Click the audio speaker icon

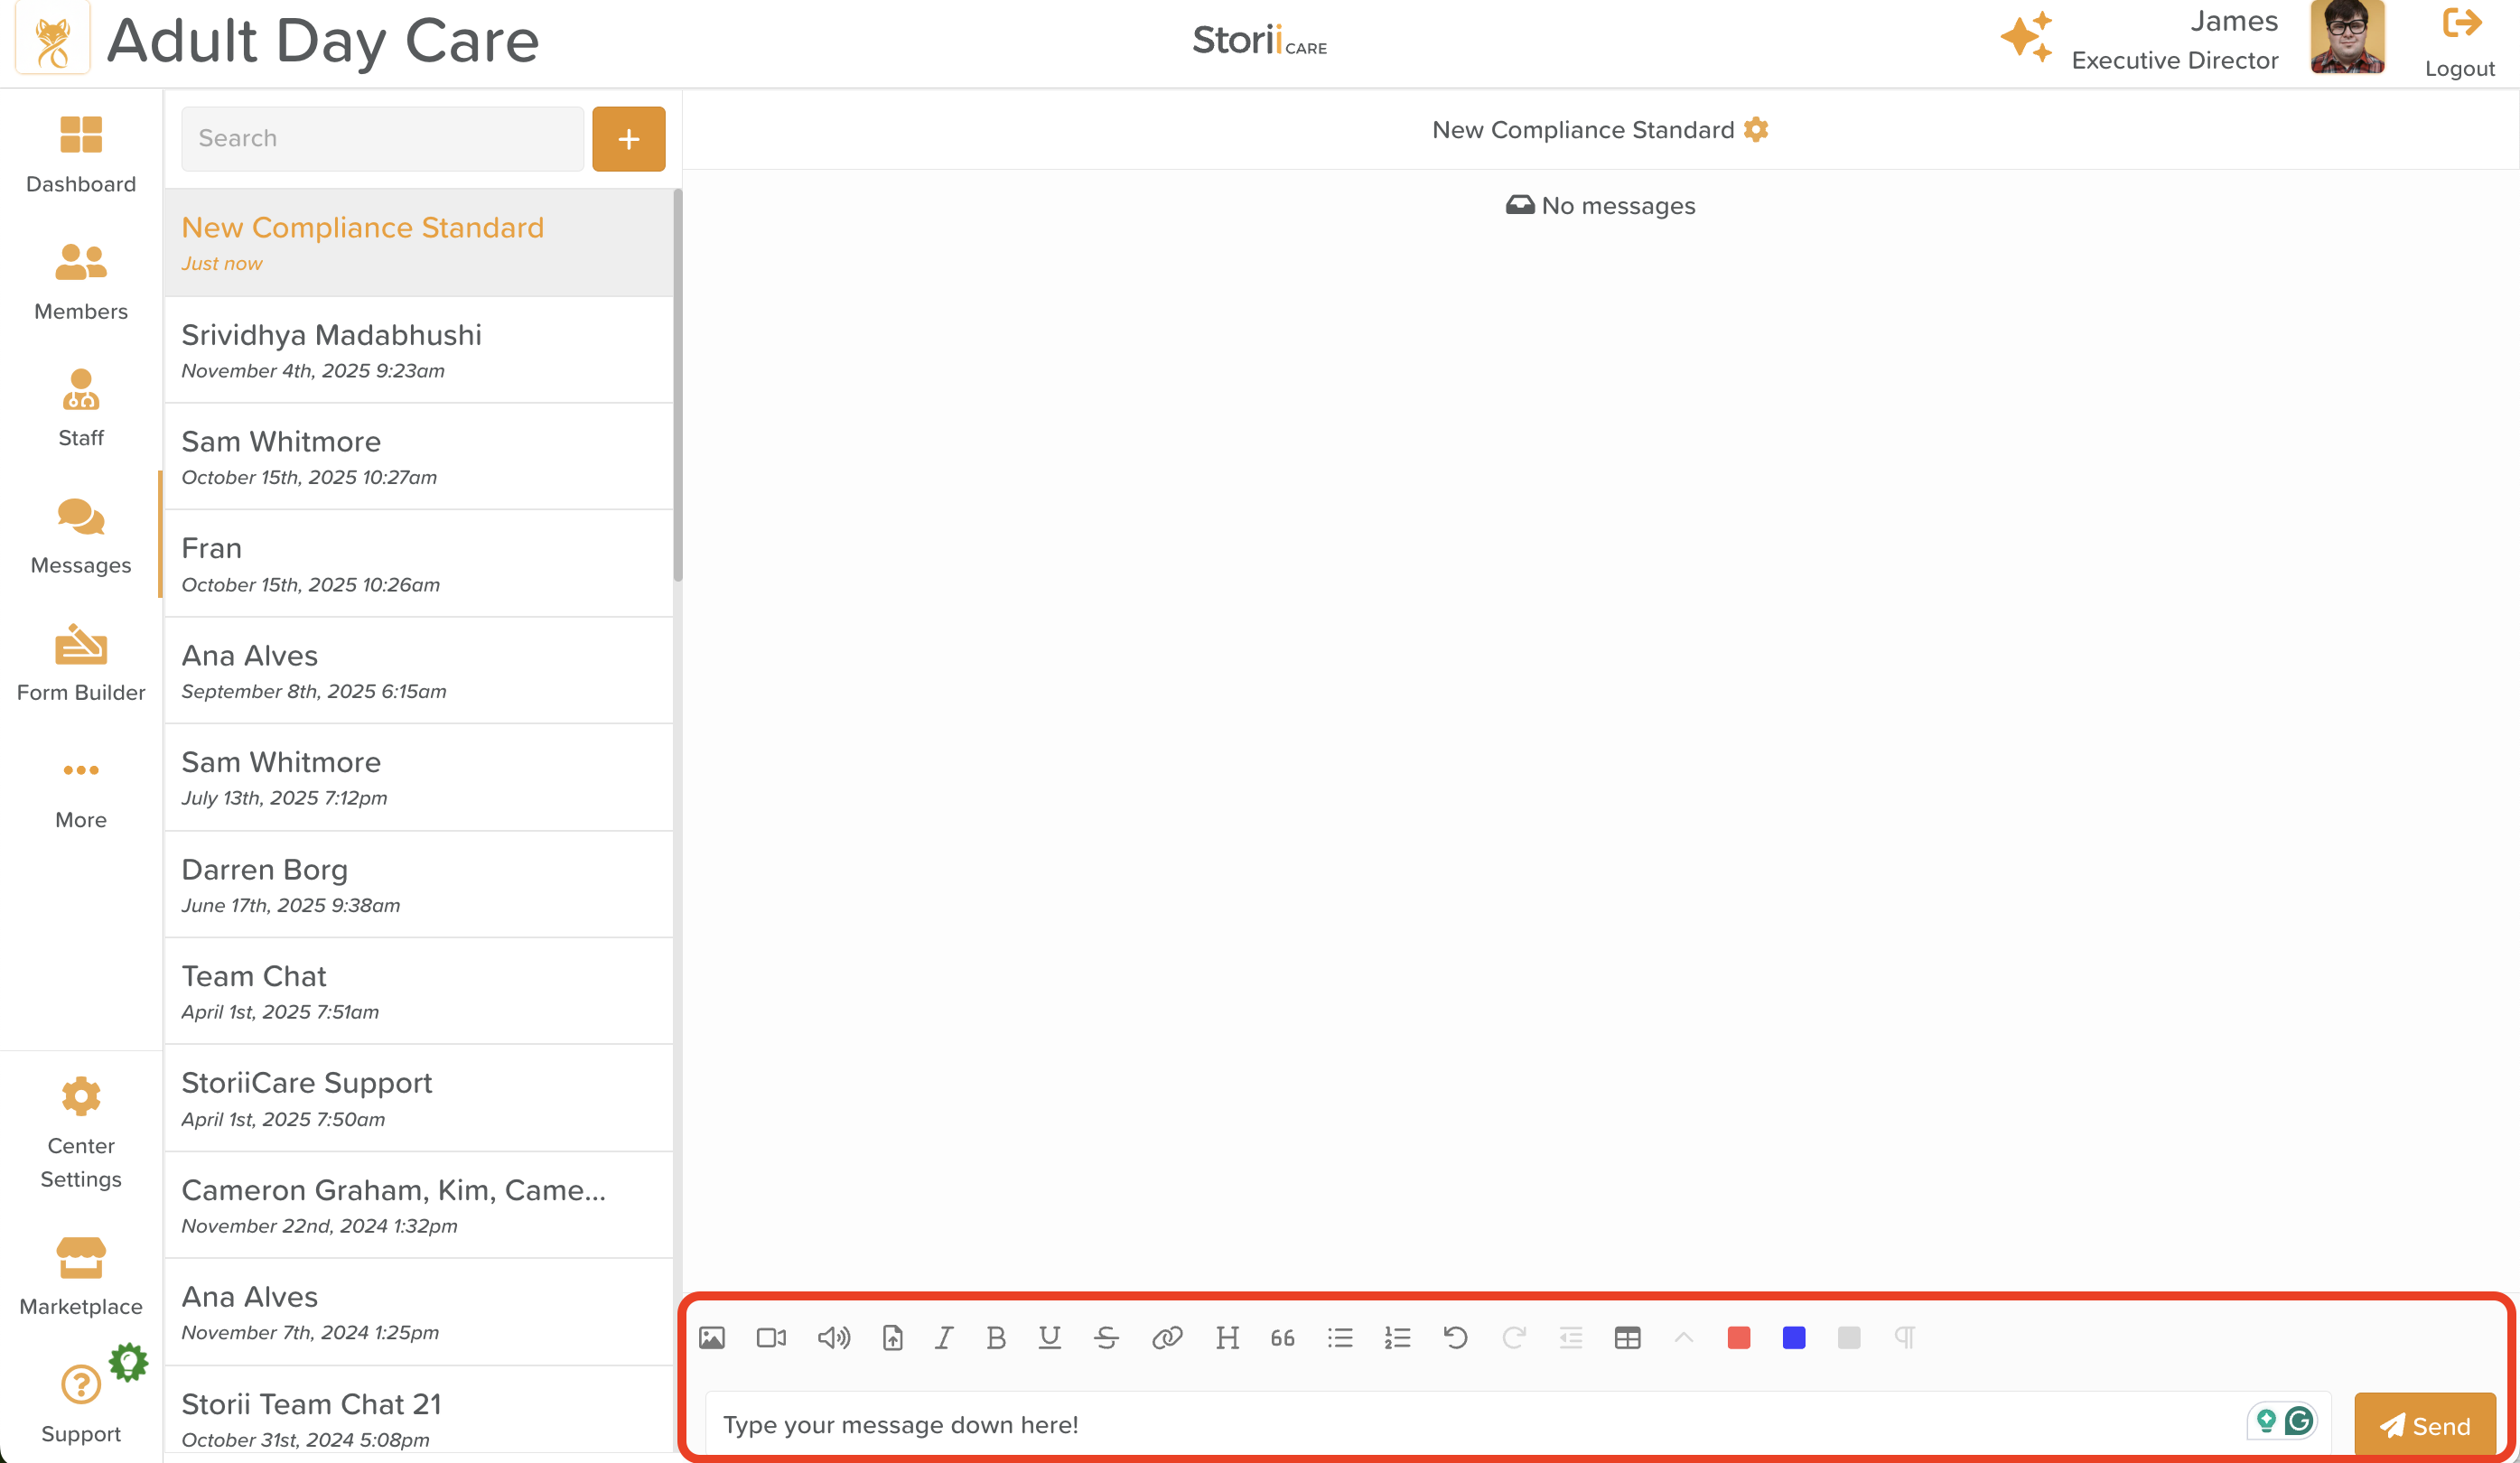pos(833,1338)
